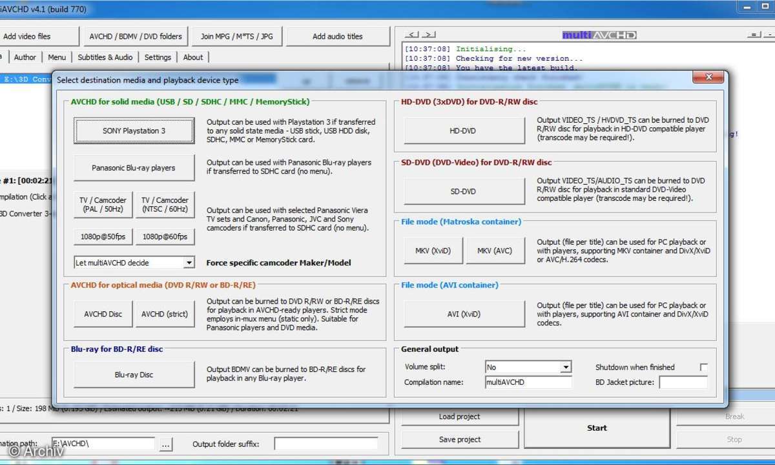Viewport: 775px width, 465px height.
Task: Click Join MPG / M*TS / JPG button
Action: (x=237, y=36)
